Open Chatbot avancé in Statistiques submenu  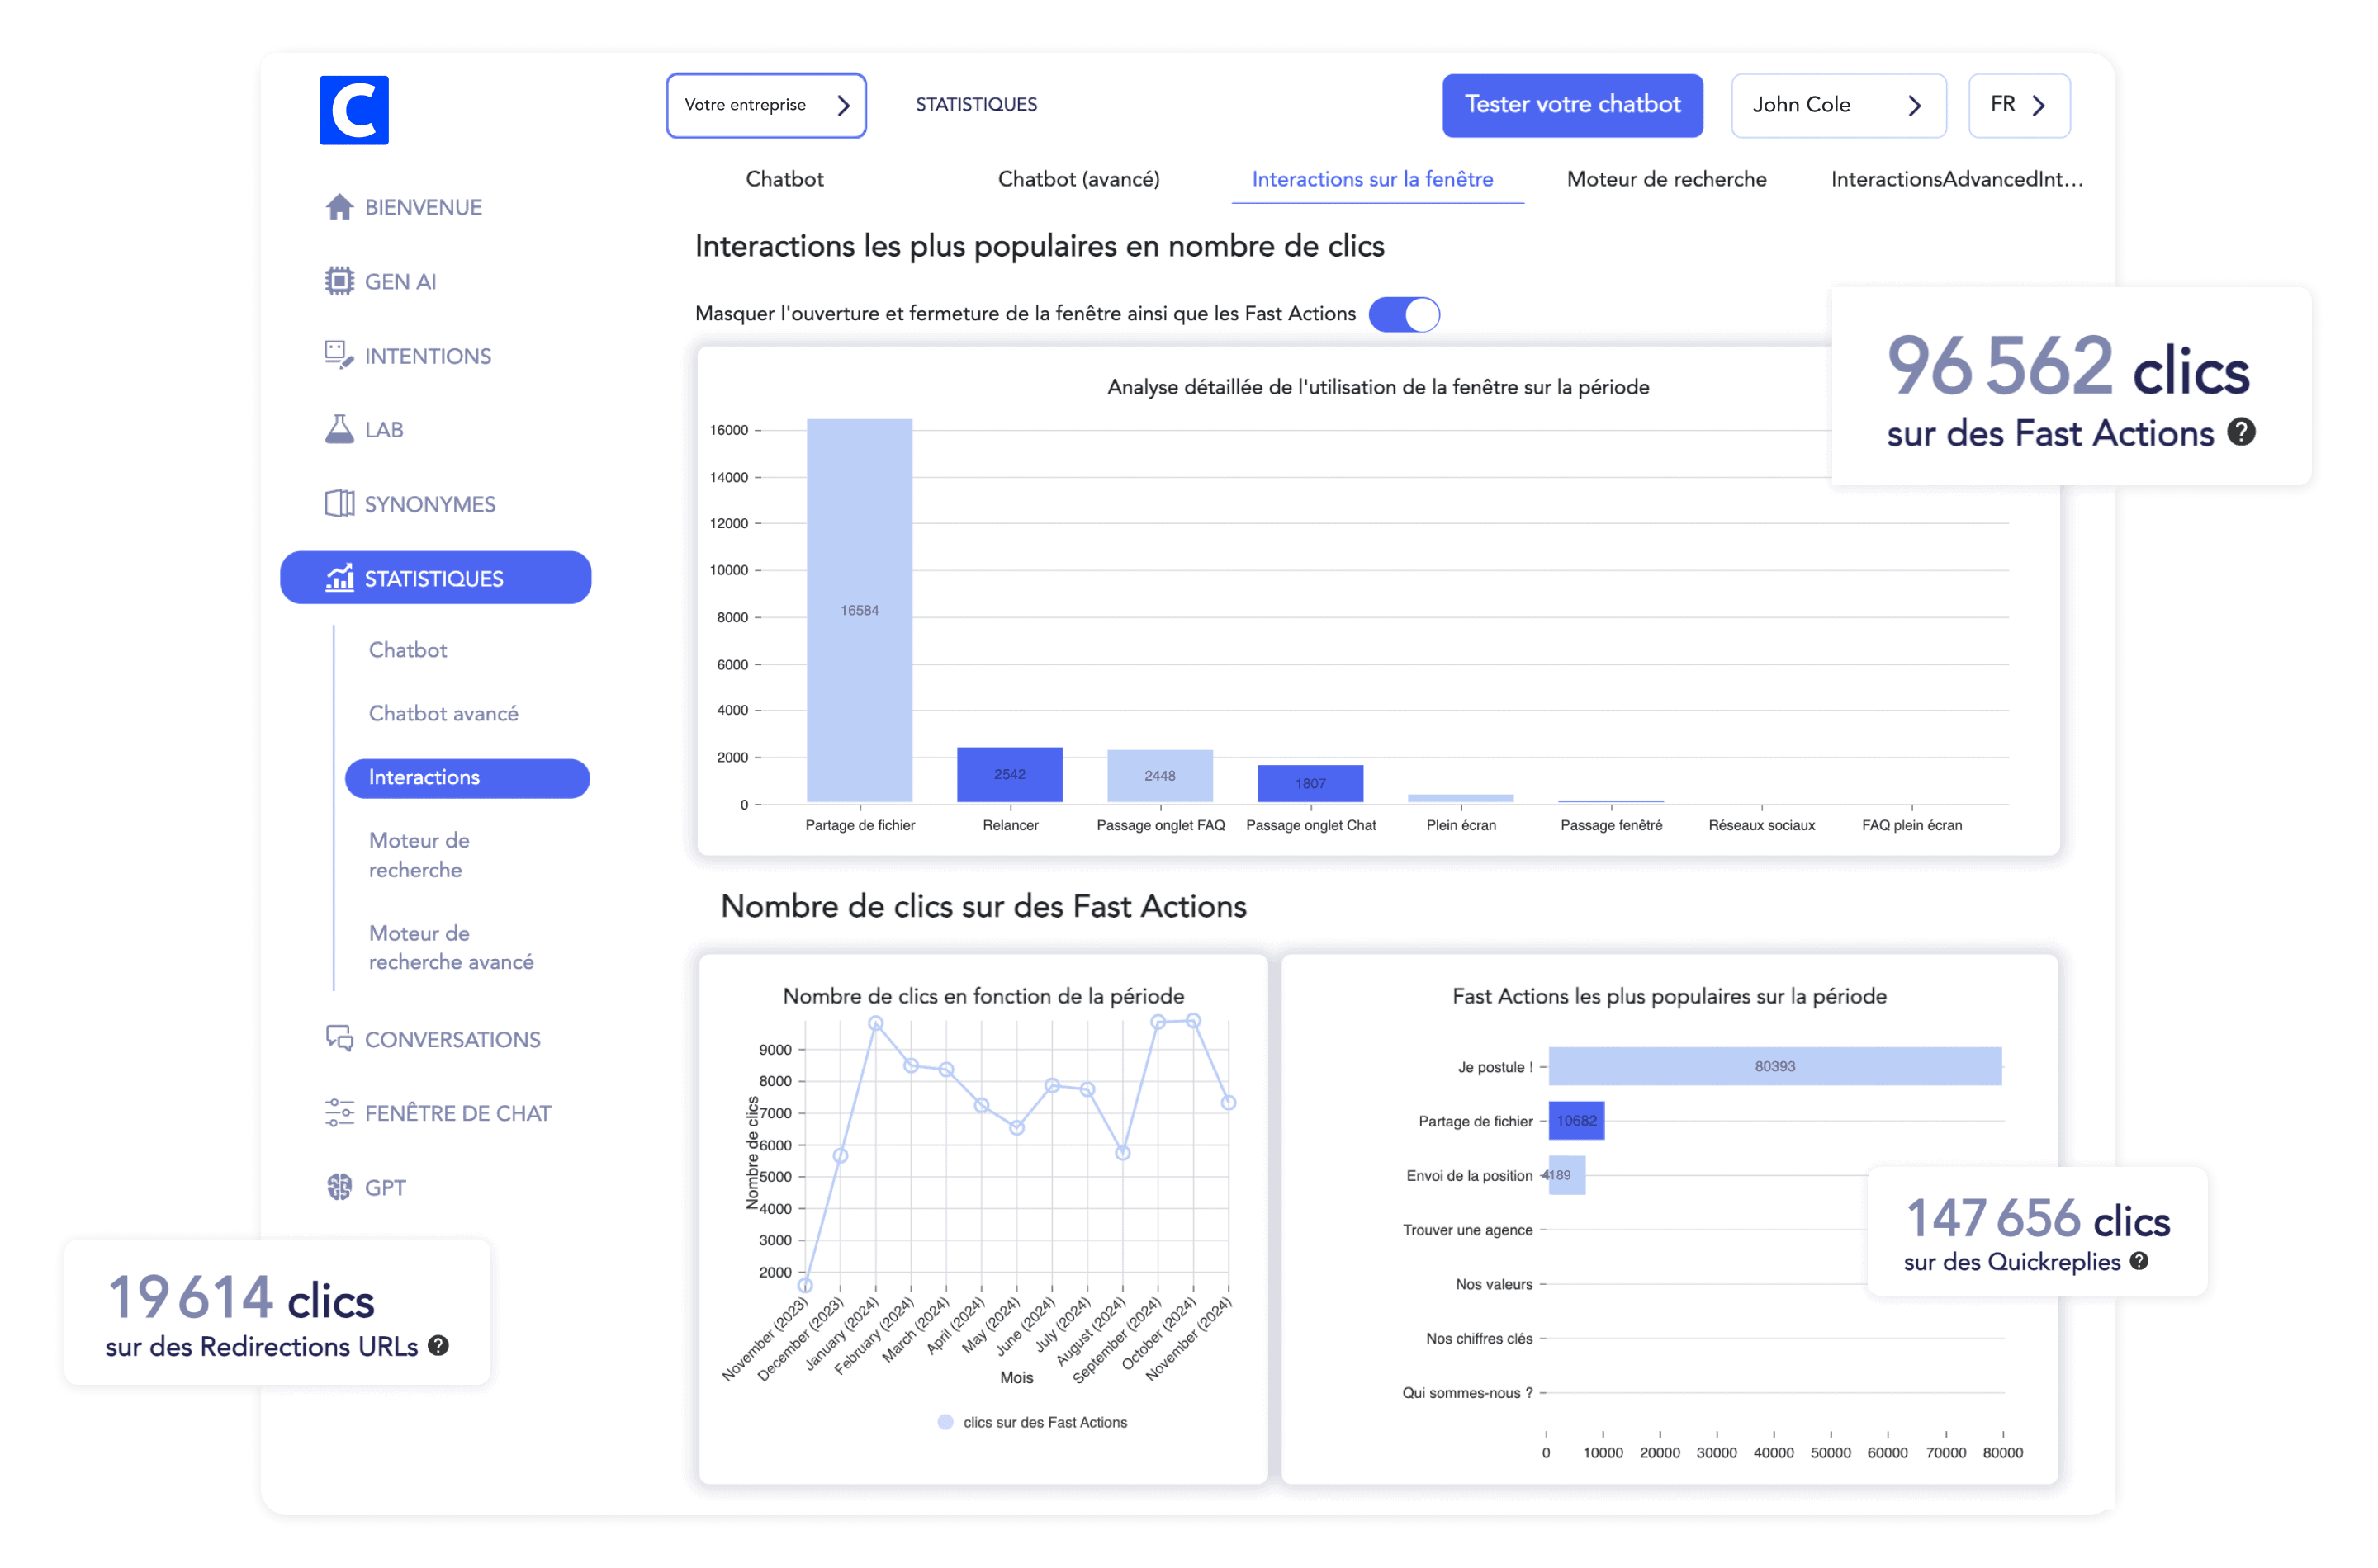(x=443, y=713)
